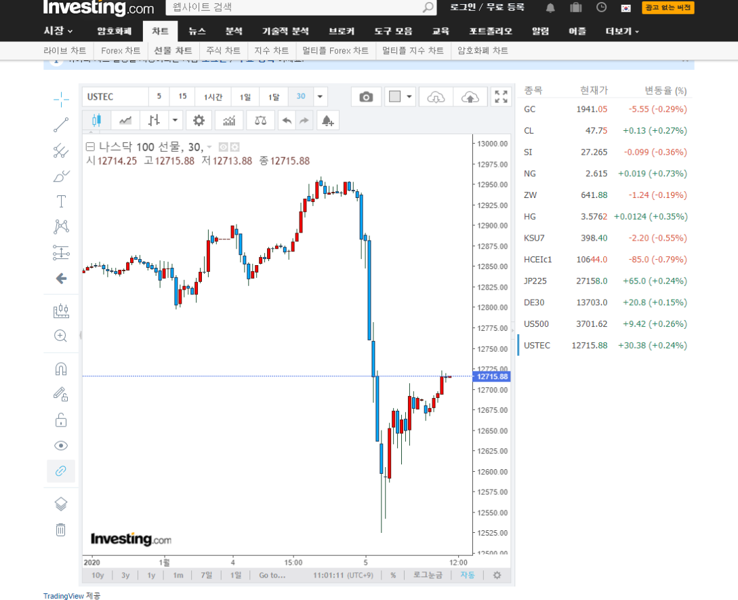Toggle magnet mode
Viewport: 738px width, 600px height.
tap(61, 369)
